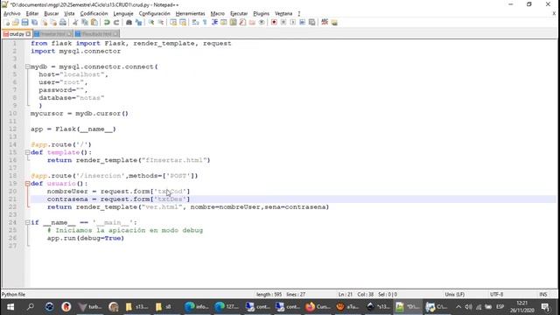Click stop macro recording icon
560x315 pixels.
pos(283,23)
